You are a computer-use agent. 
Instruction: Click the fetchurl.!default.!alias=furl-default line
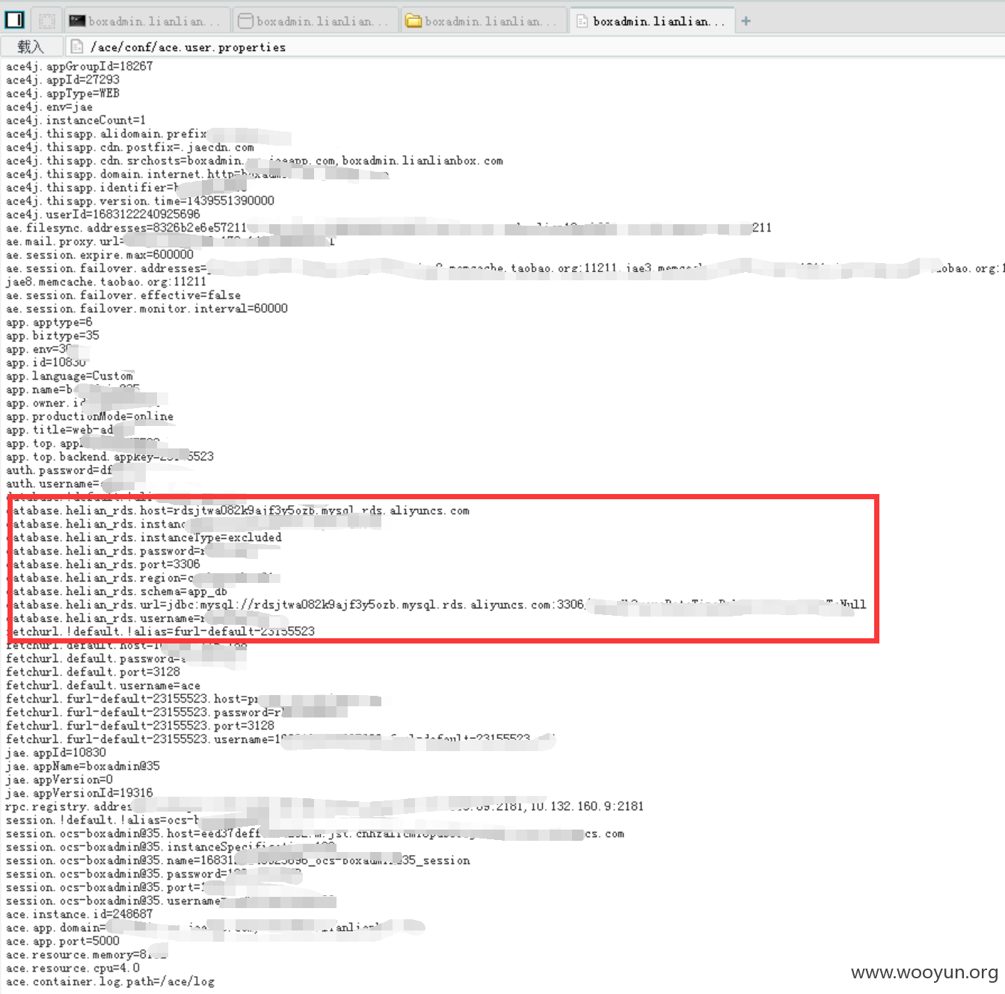coord(161,631)
